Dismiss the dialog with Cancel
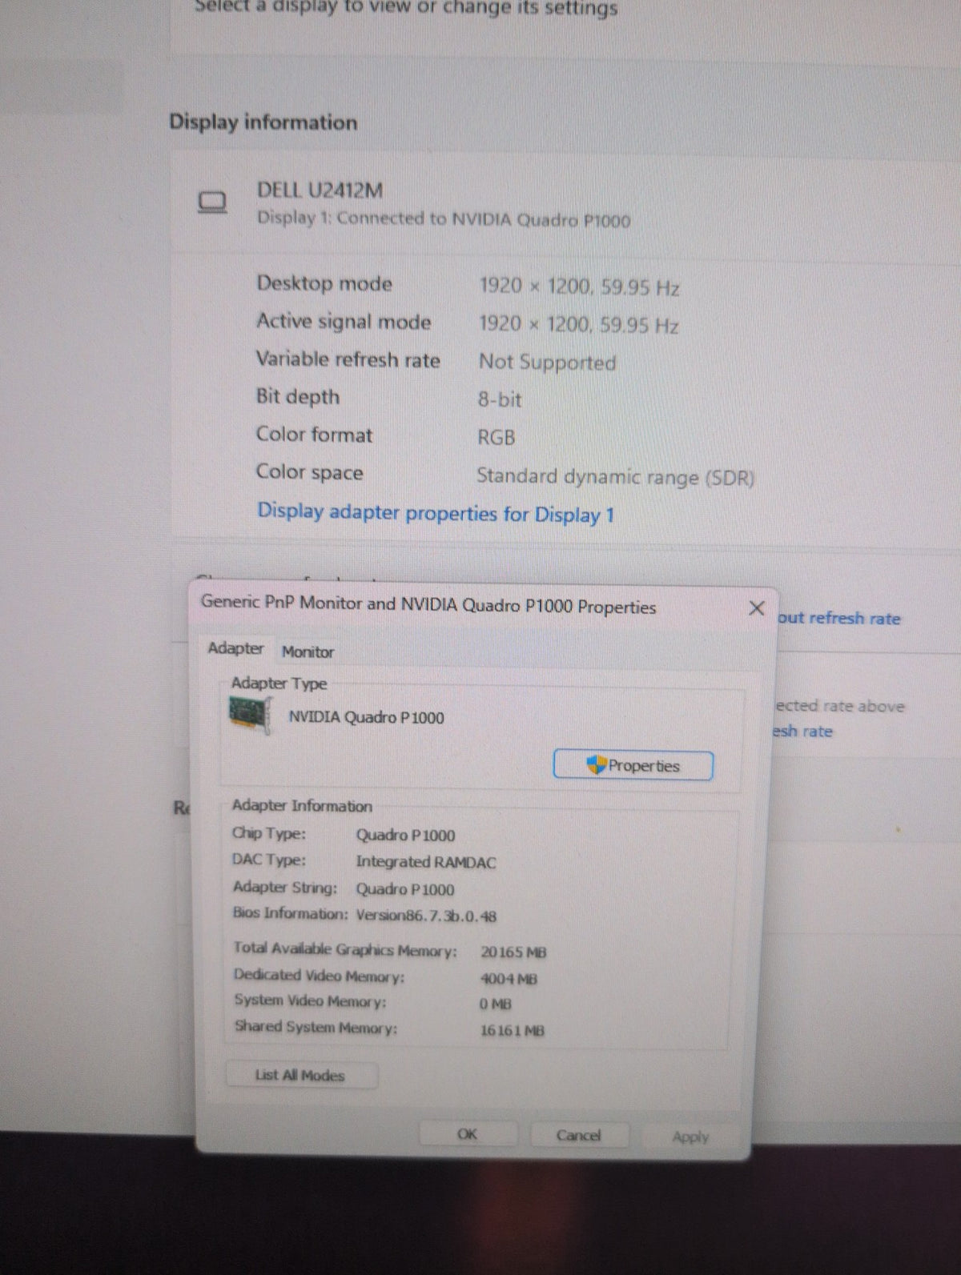This screenshot has height=1275, width=961. pyautogui.click(x=578, y=1135)
